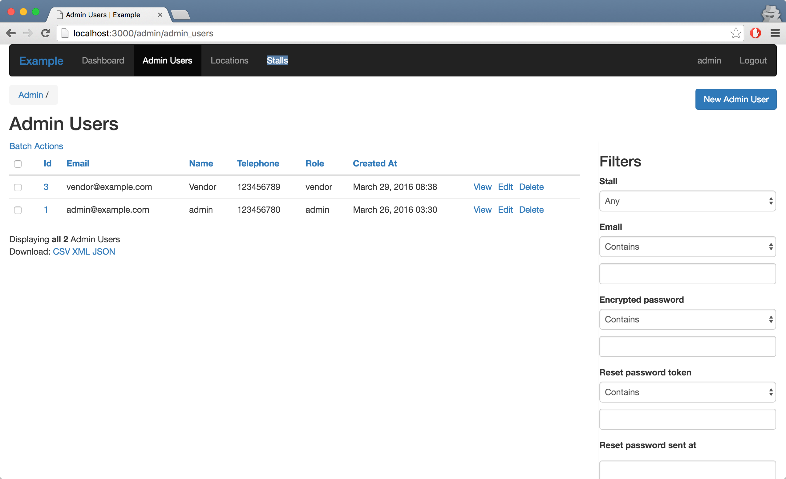This screenshot has height=479, width=786.
Task: Click the Reset password token input field
Action: point(687,418)
